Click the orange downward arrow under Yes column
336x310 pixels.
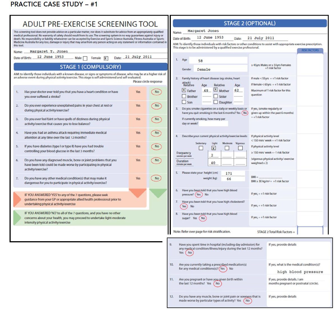click(x=137, y=193)
